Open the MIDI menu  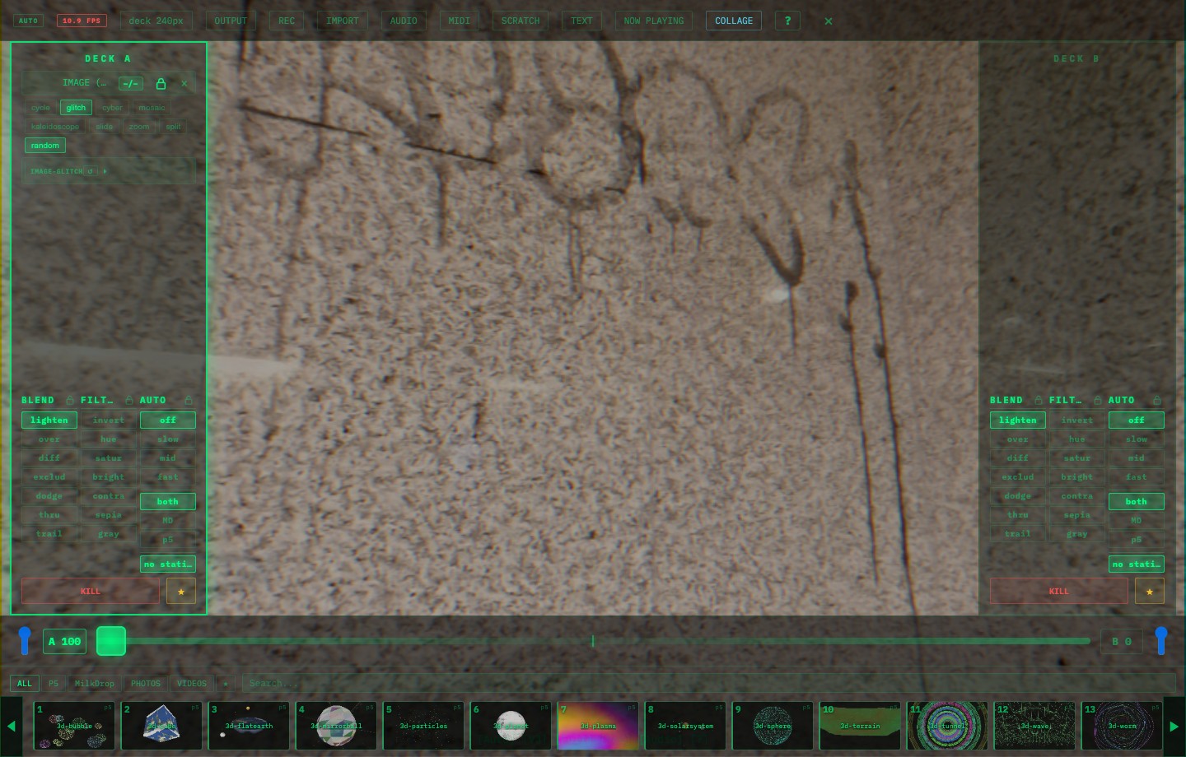(460, 21)
